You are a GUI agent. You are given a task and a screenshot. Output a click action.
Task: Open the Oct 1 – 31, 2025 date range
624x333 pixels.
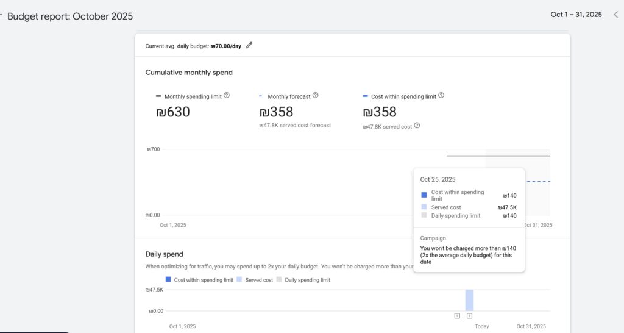576,15
